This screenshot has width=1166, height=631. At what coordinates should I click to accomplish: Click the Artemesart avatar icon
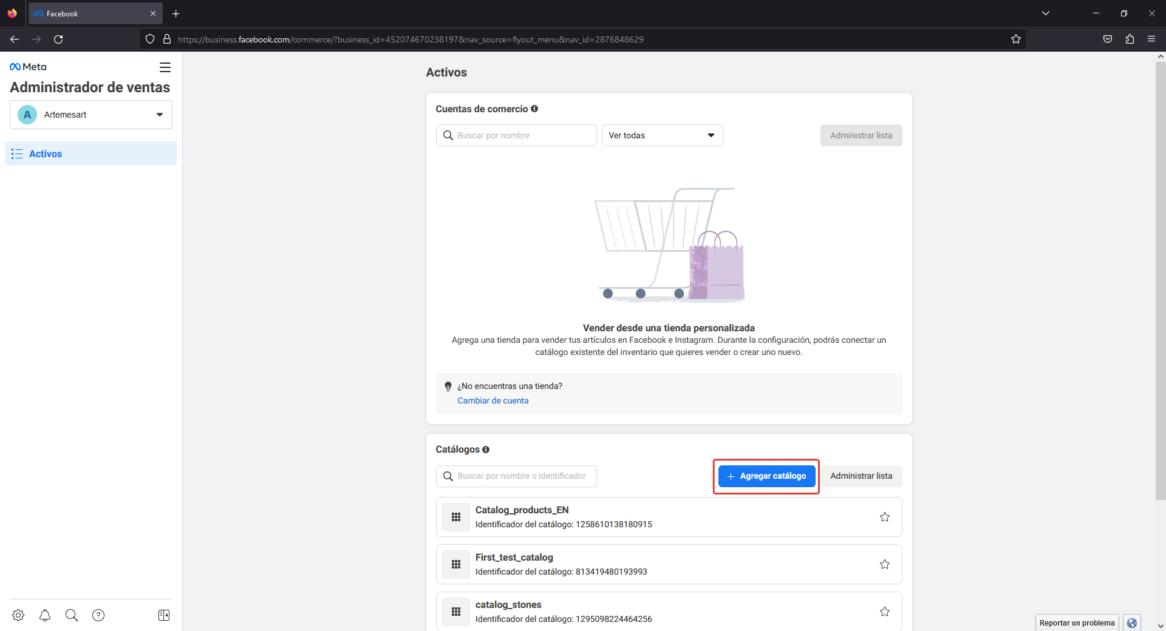27,115
